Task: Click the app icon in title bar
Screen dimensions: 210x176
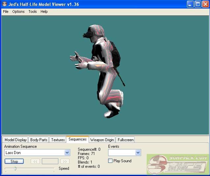Action: click(5, 4)
